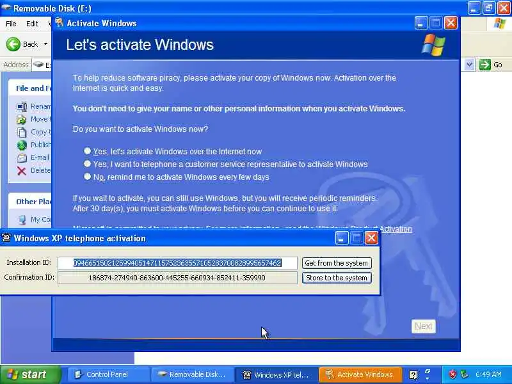Screen dimensions: 512x384
Task: Click the green tray icon next to the red shield
Action: point(464,374)
